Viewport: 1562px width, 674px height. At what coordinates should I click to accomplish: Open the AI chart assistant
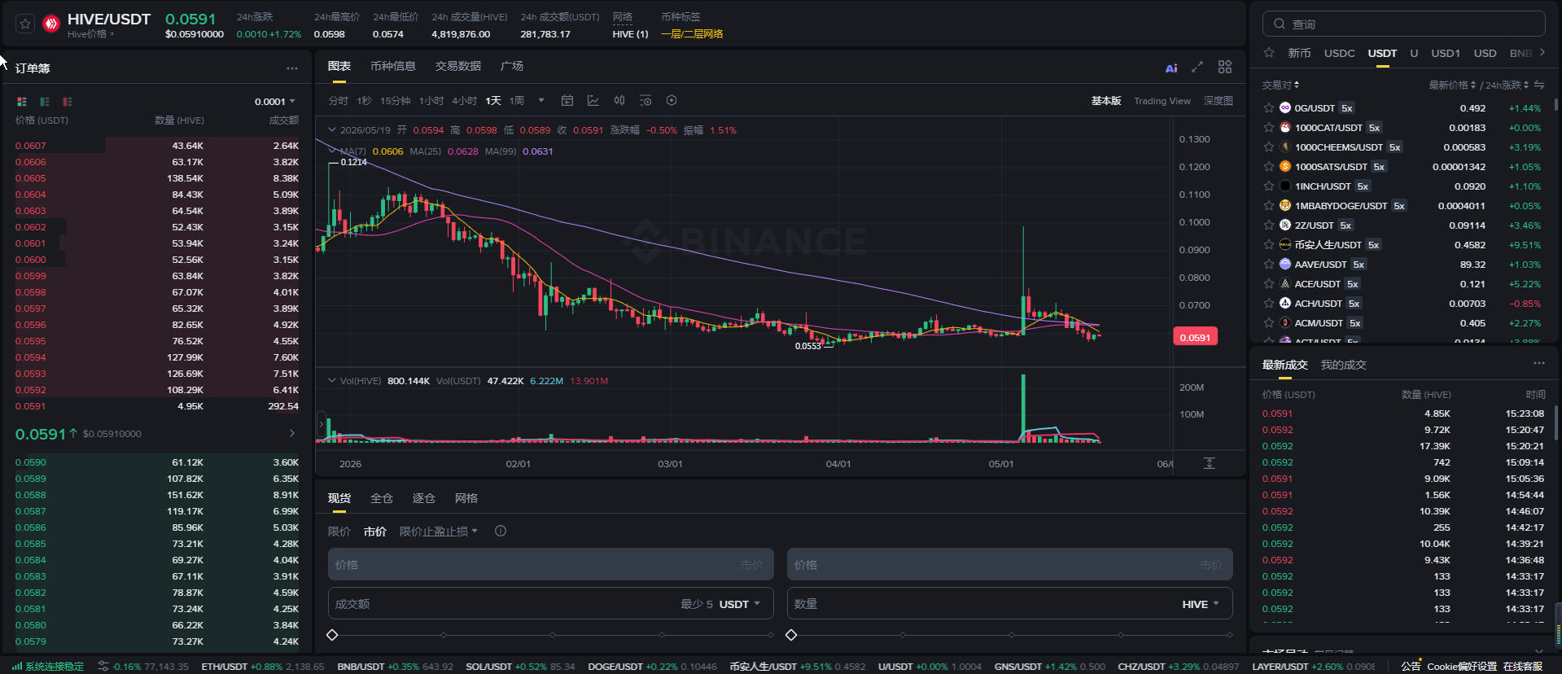click(1171, 68)
